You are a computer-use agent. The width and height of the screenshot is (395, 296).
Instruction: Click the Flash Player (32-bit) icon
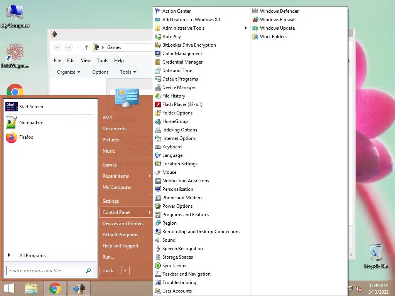coord(158,104)
